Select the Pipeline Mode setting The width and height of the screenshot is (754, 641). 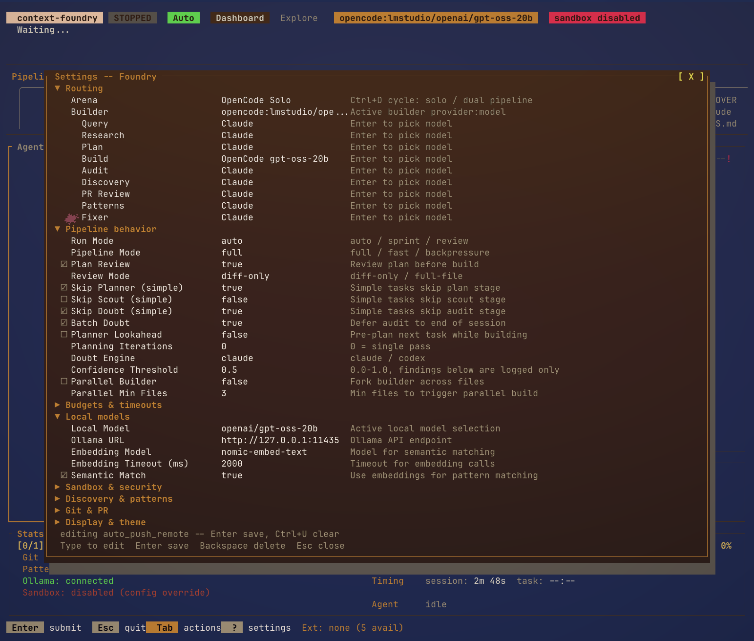[376, 253]
